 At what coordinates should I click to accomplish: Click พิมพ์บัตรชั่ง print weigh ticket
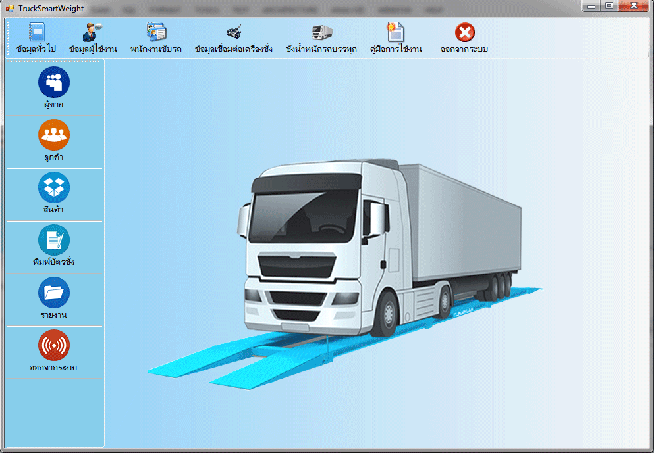pyautogui.click(x=54, y=246)
